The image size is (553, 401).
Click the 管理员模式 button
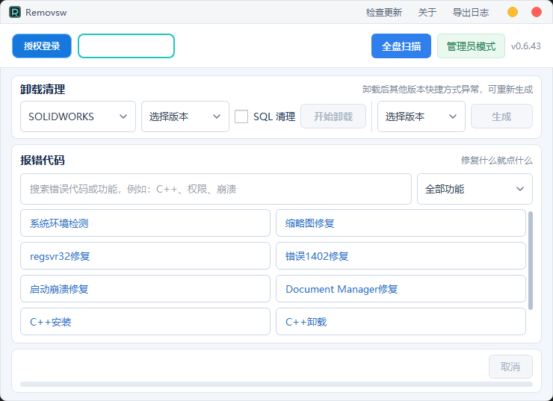point(472,46)
